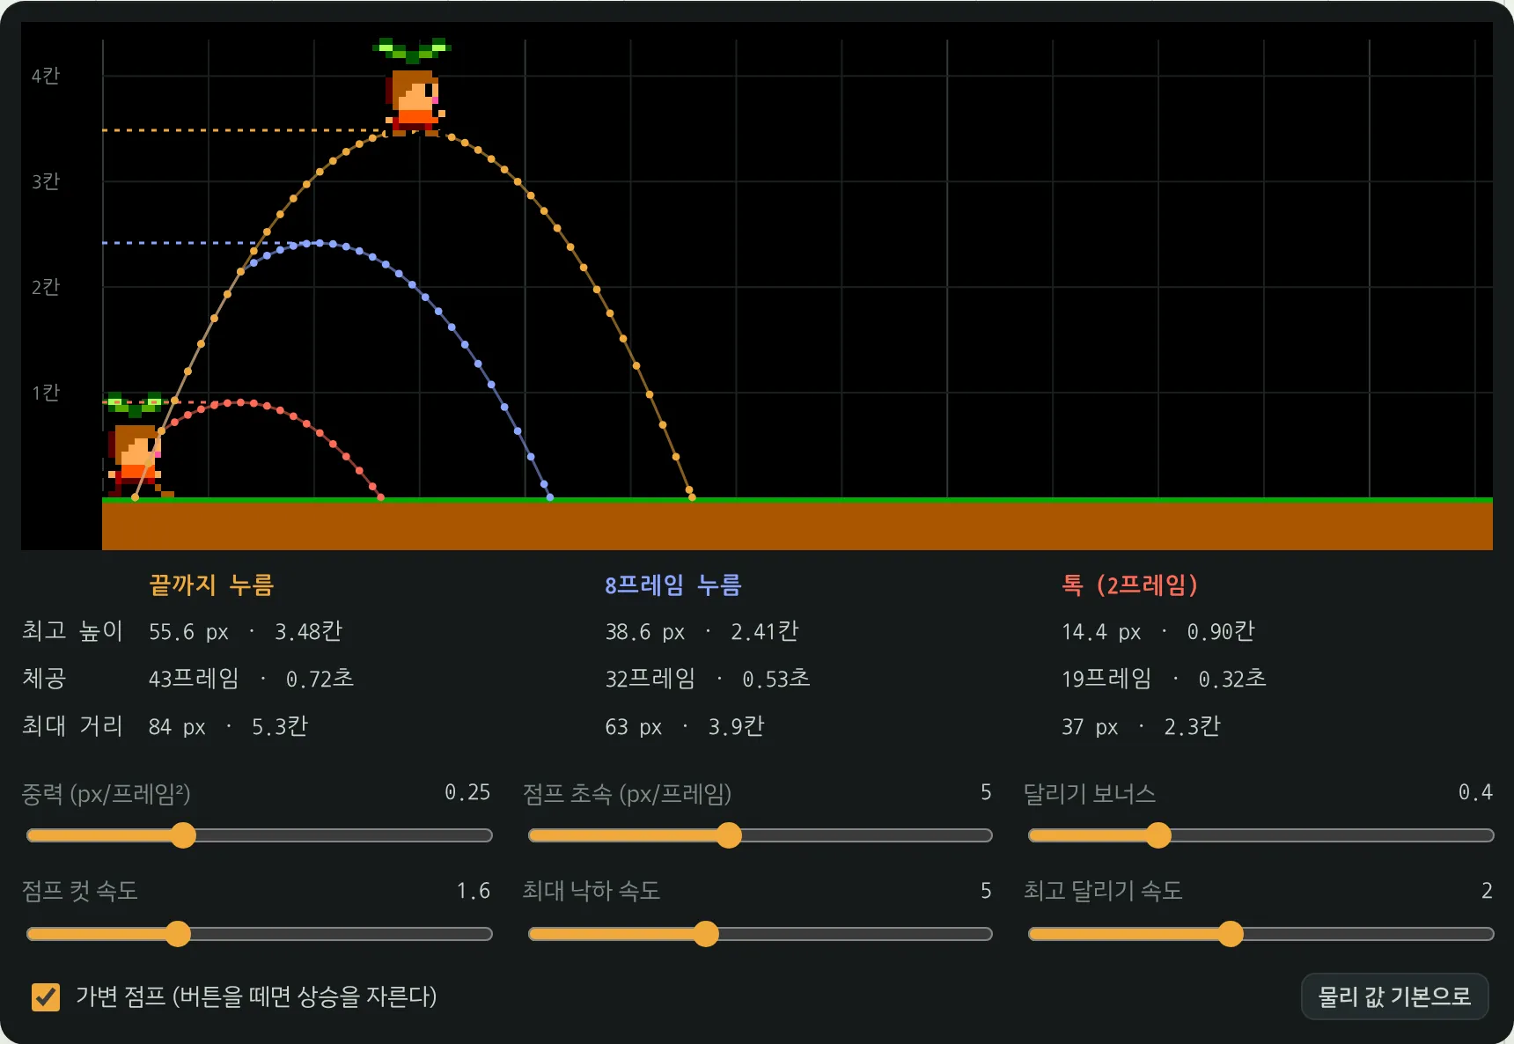The height and width of the screenshot is (1044, 1514).
Task: Click the 체공 row label
Action: click(x=44, y=679)
